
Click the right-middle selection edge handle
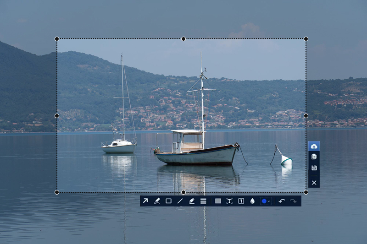click(x=306, y=116)
